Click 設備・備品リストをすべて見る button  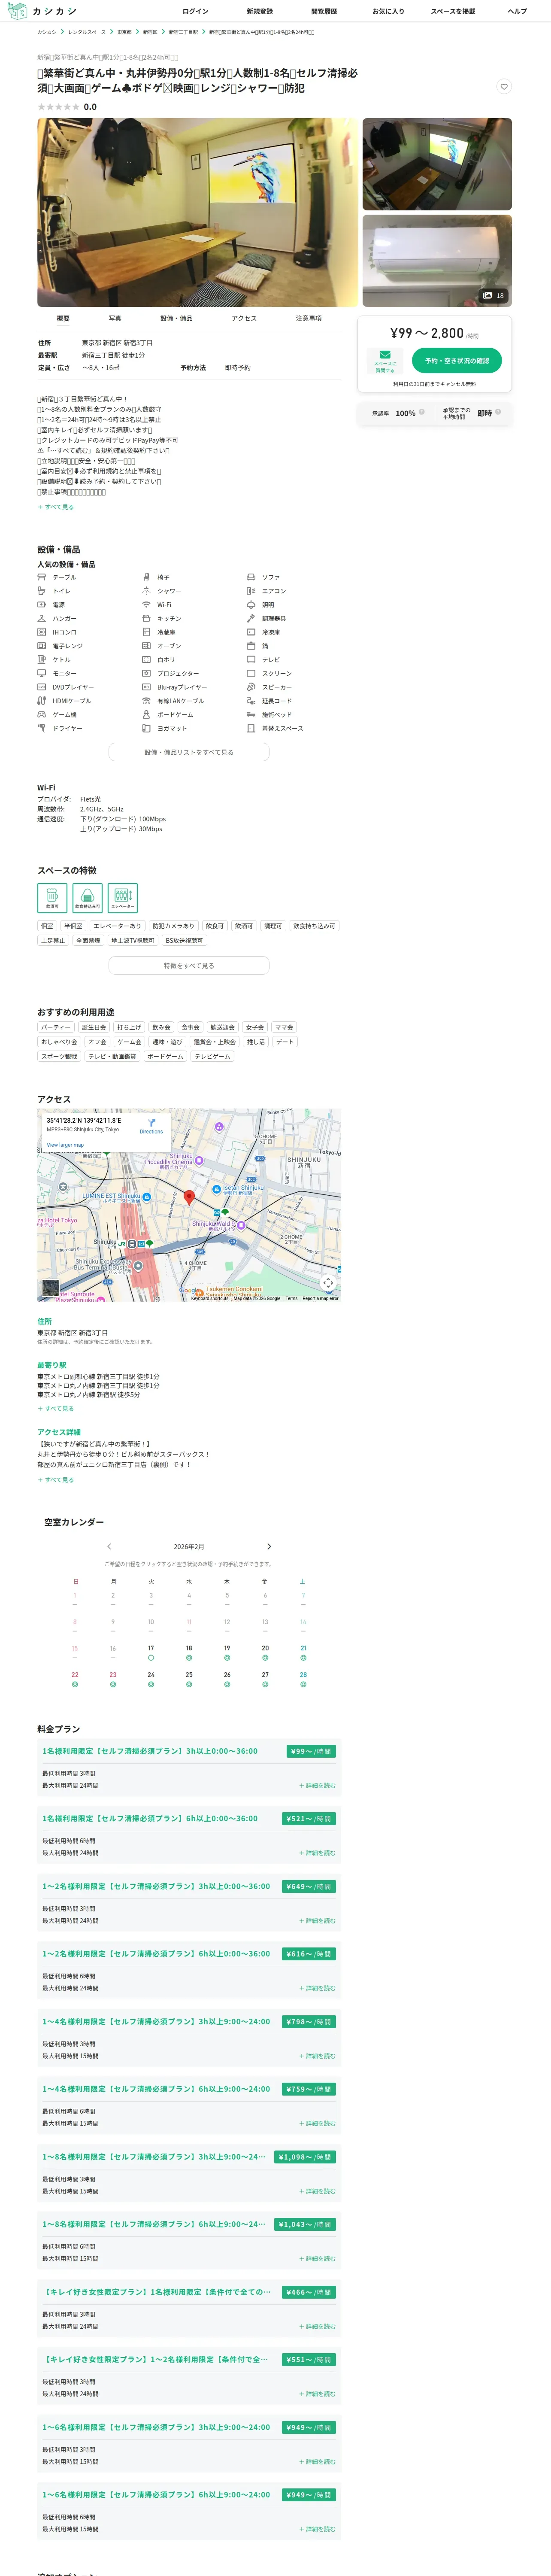point(189,752)
